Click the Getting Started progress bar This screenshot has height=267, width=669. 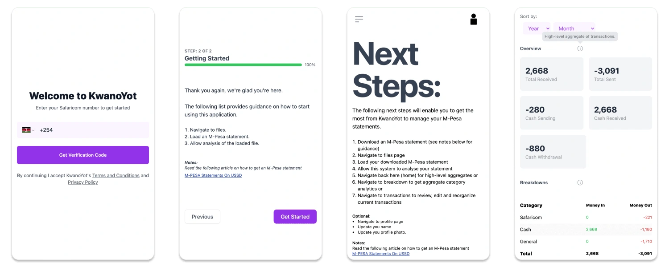[243, 65]
